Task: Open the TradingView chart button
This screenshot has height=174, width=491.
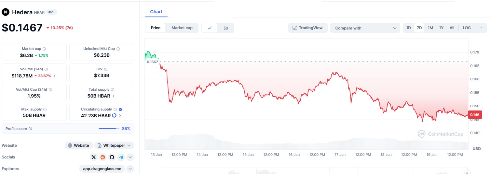Action: (x=307, y=28)
